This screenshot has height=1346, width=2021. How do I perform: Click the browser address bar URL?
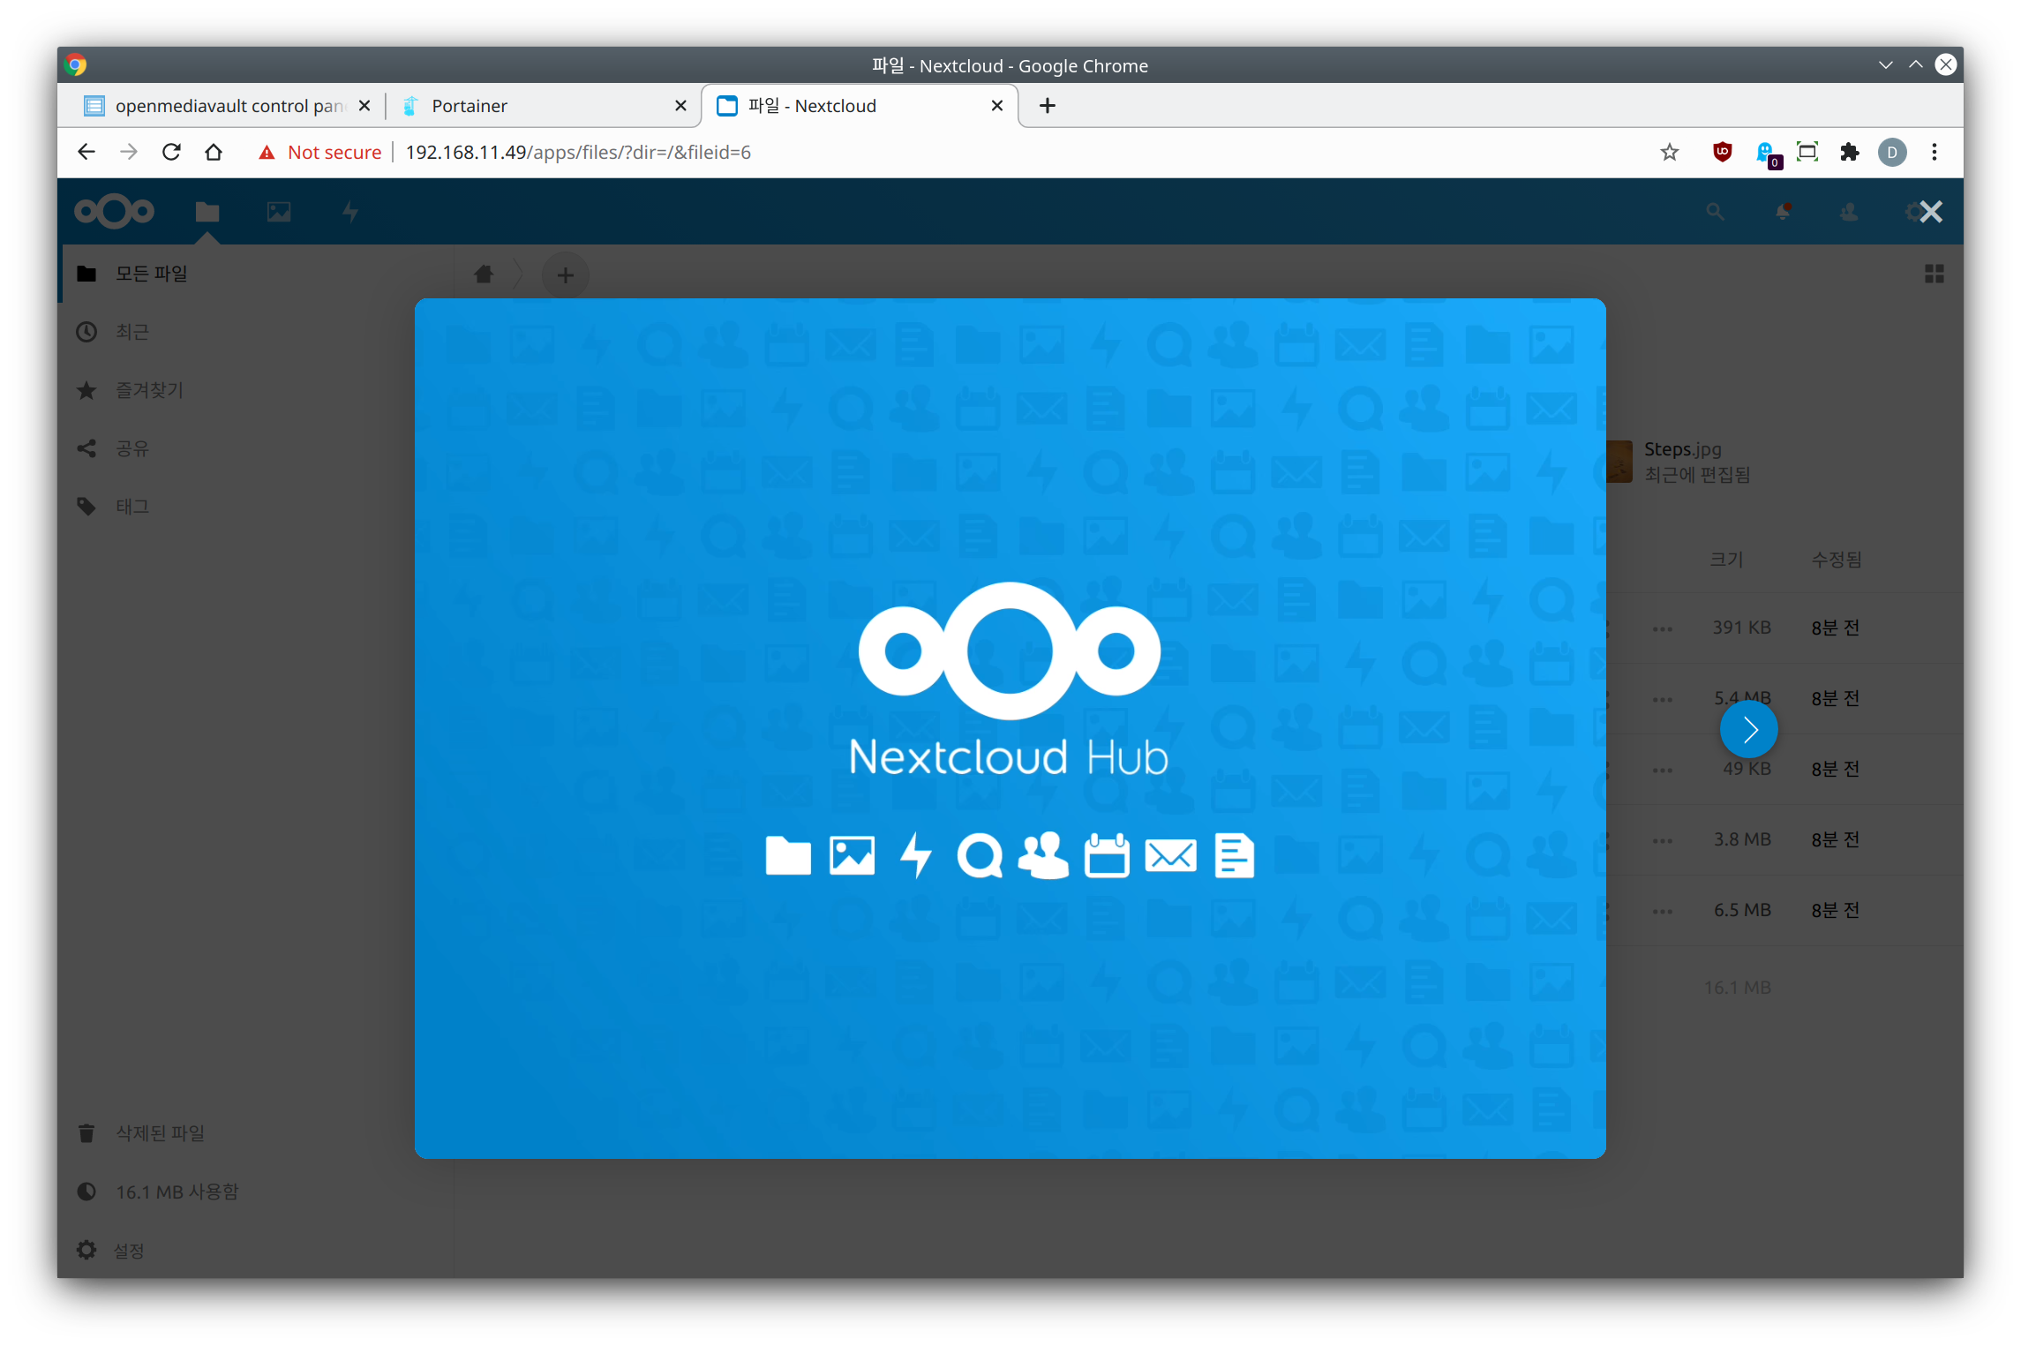[578, 153]
